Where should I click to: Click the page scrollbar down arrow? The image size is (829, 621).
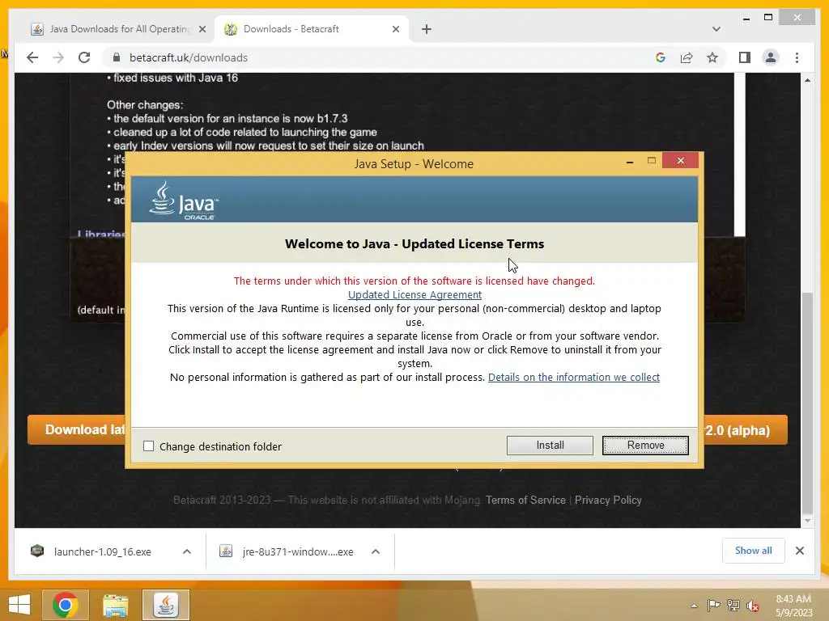coord(807,521)
